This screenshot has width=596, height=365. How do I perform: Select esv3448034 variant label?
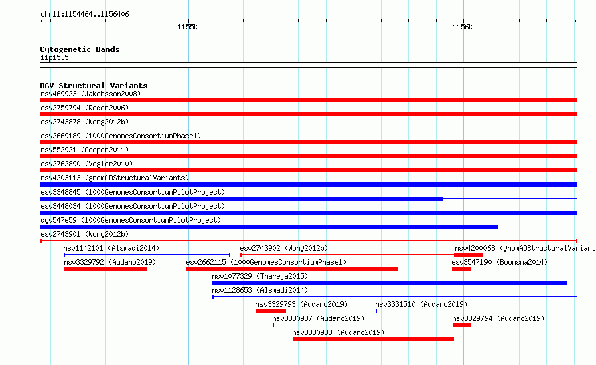(133, 206)
